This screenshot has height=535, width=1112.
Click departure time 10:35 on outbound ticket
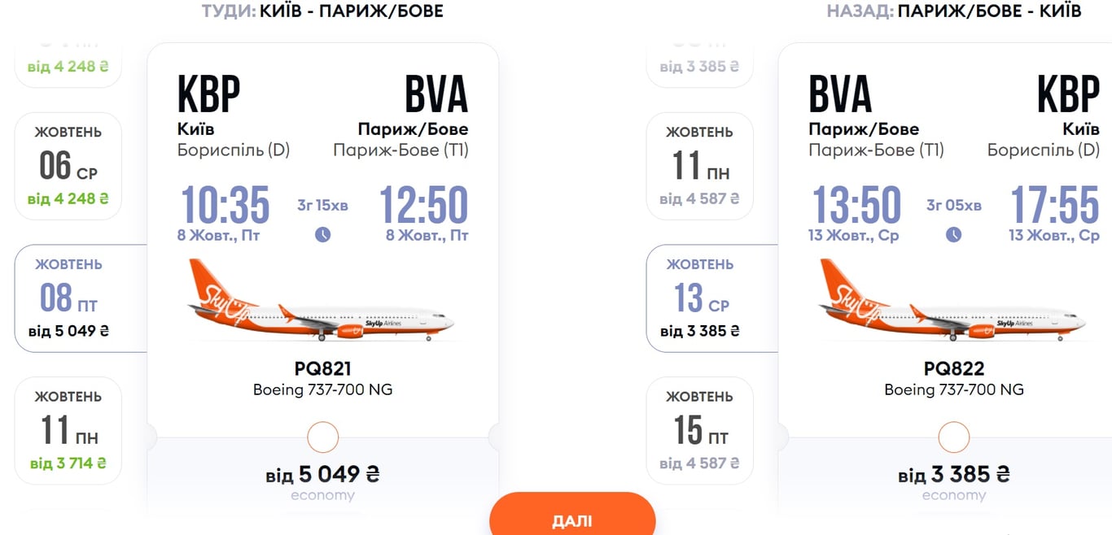pyautogui.click(x=225, y=205)
